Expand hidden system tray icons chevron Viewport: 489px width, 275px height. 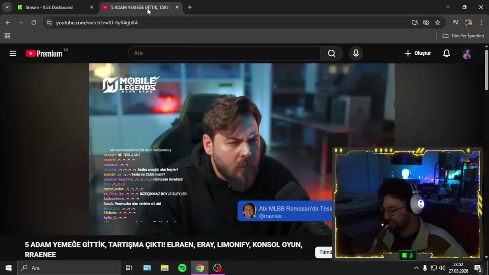(x=416, y=268)
